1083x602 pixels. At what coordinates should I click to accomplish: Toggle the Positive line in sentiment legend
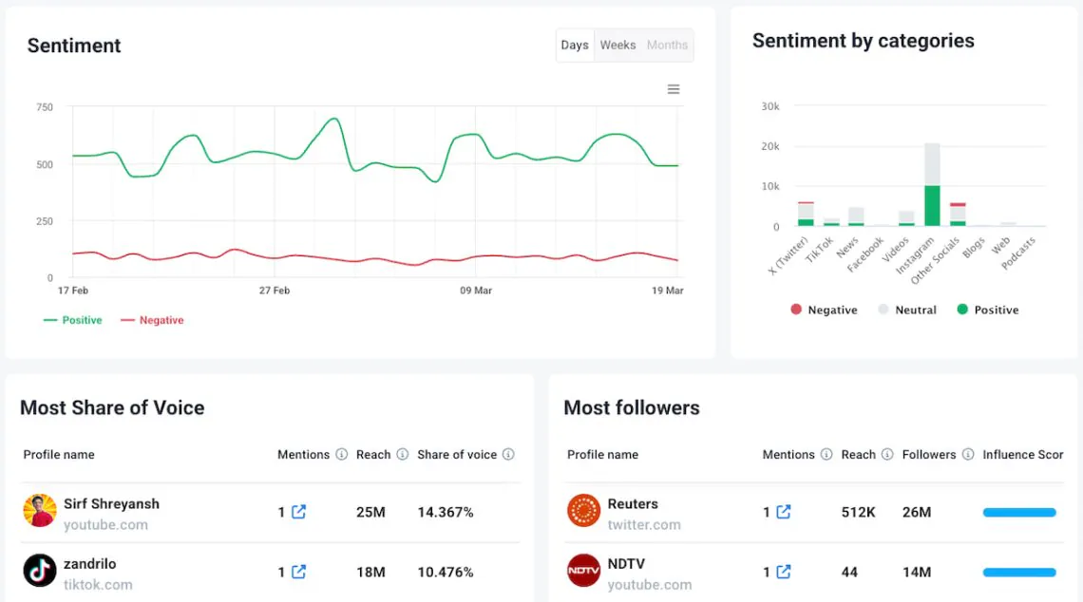[73, 320]
